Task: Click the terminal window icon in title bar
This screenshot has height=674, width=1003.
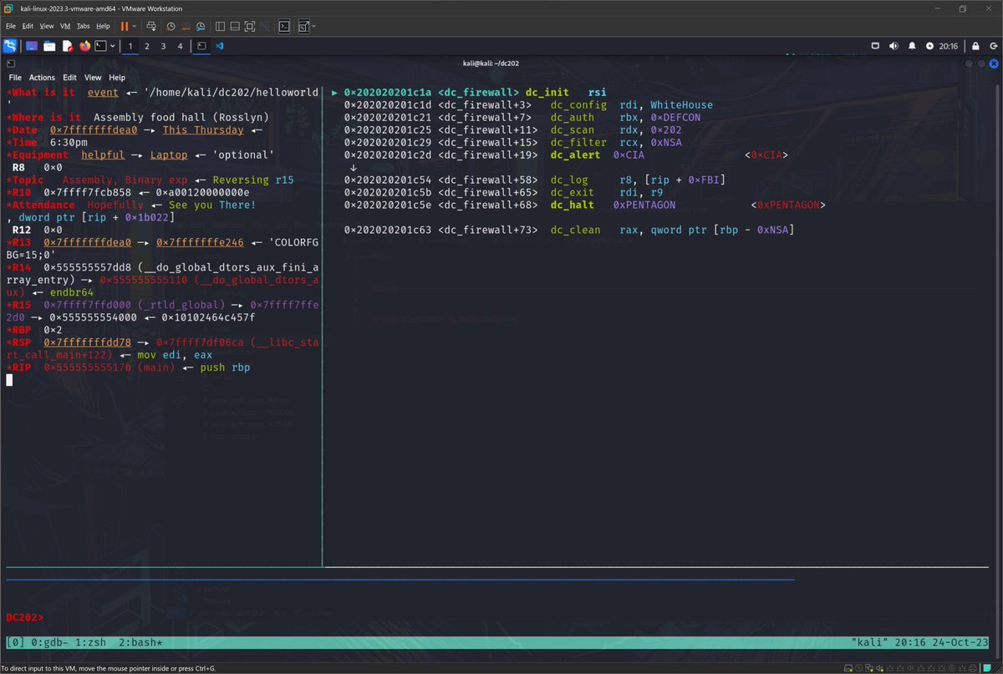Action: 10,63
